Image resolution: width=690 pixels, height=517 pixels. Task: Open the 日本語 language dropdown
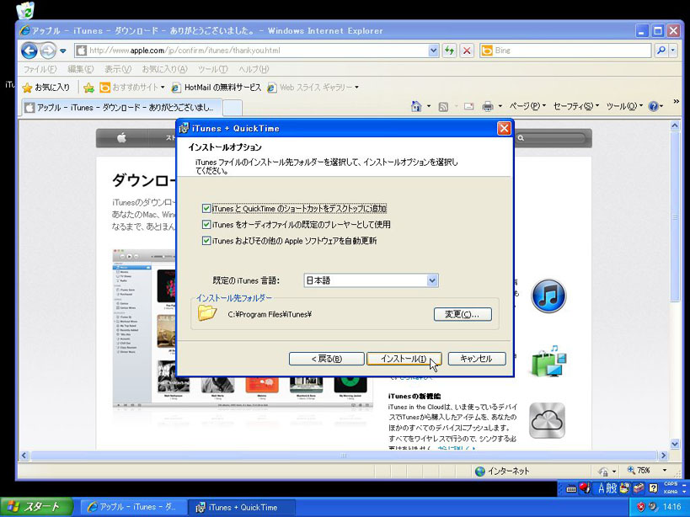(x=371, y=280)
